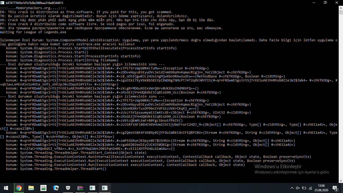The image size is (343, 193).
Task: Click the scrollbar down arrow
Action: tap(341, 181)
